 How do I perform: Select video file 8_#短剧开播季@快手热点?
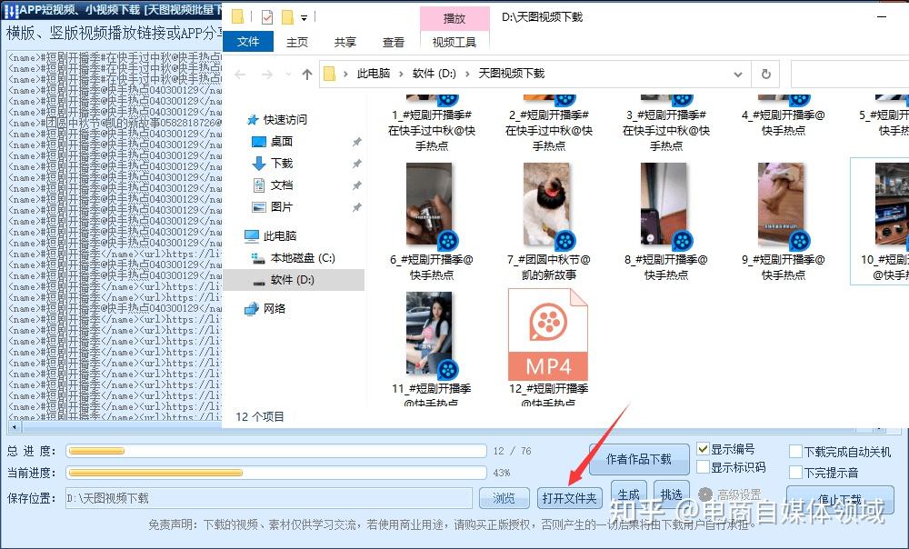pos(666,222)
